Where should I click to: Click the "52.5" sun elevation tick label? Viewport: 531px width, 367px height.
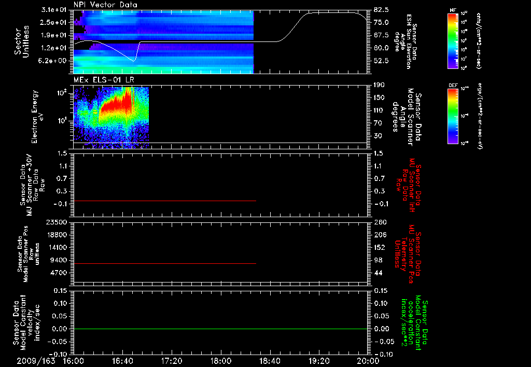pos(381,61)
